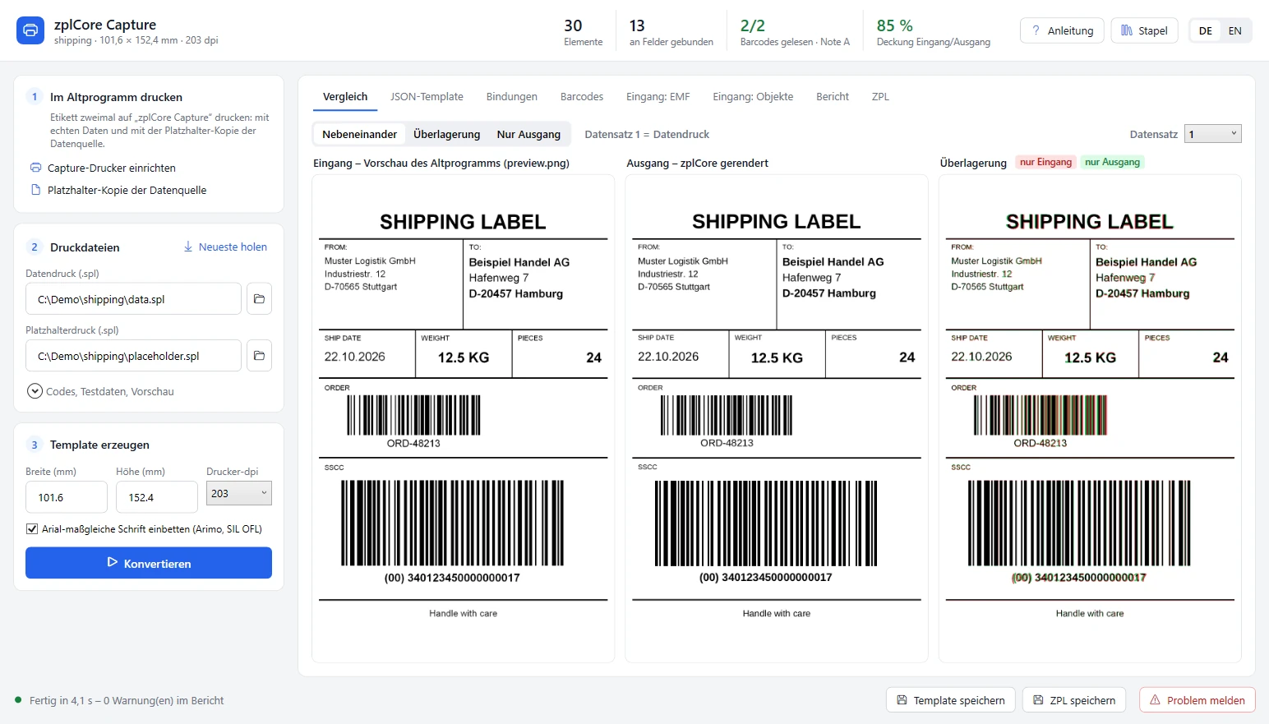Switch to the Bindungen tab
Screen dimensions: 1269x724
511,97
